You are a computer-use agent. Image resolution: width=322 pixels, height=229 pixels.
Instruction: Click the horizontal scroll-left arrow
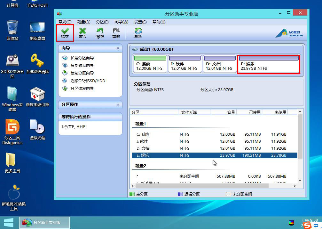133,186
